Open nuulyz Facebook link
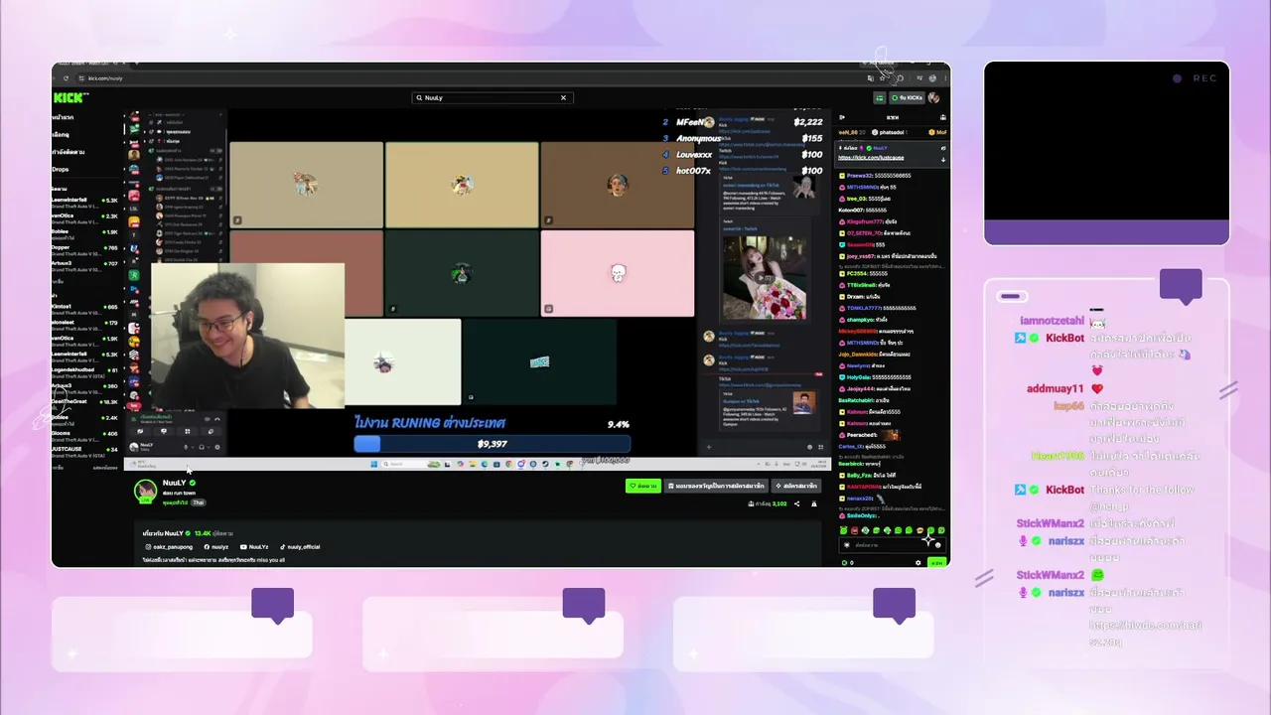 pyautogui.click(x=215, y=546)
